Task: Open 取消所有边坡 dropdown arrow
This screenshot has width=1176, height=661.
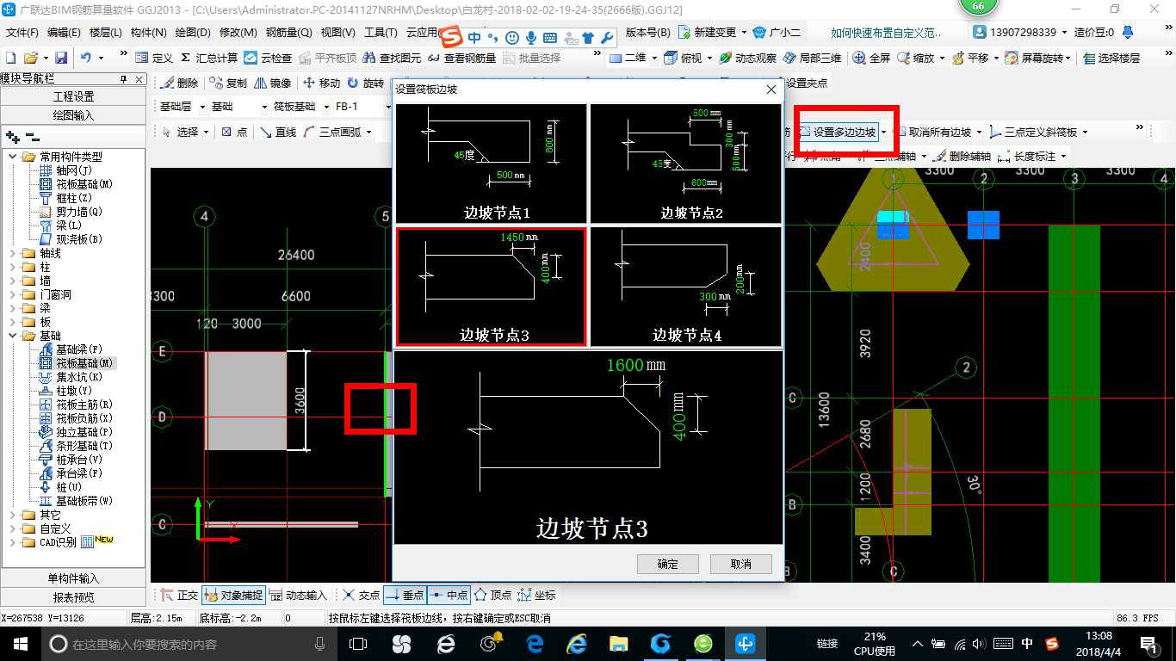Action: point(979,132)
